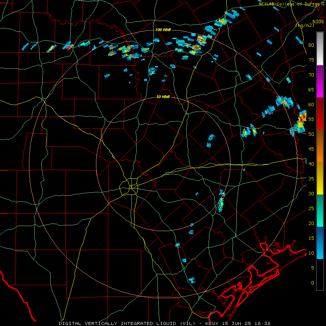The image size is (326, 326).
Task: Click the 60 value on the VIL scale
Action: click(311, 105)
